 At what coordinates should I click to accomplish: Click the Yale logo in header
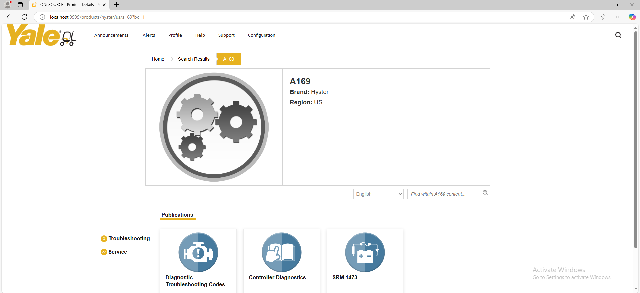click(41, 35)
